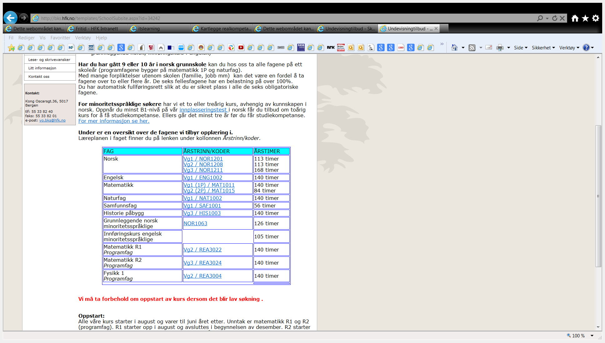605x343 pixels.
Task: Click the address bar search magnifier icon
Action: click(540, 18)
